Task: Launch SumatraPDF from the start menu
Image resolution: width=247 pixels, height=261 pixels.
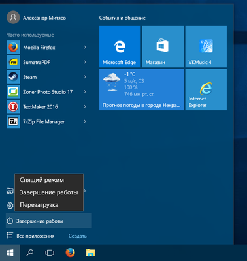Action: pyautogui.click(x=46, y=62)
